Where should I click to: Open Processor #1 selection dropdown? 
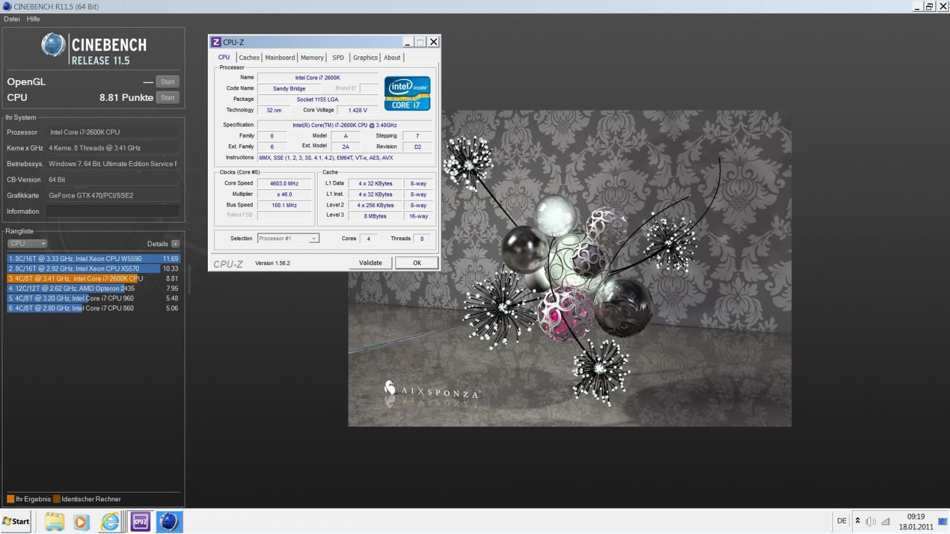pos(289,239)
